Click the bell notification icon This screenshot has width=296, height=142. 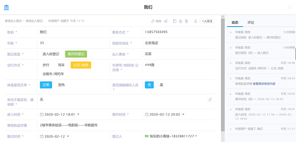click(x=196, y=21)
